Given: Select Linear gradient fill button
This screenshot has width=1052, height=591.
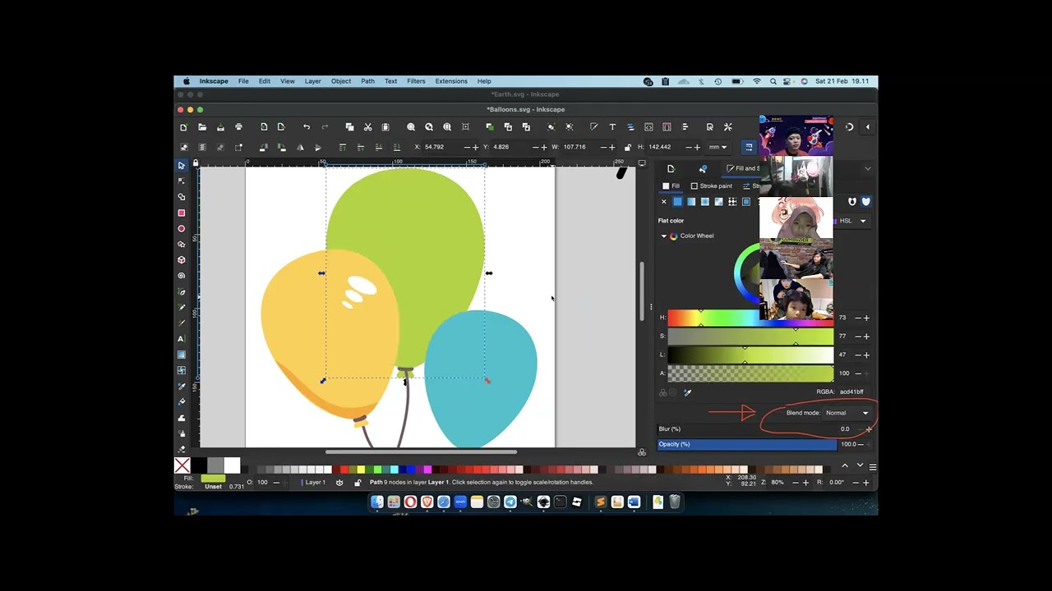Looking at the screenshot, I should click(x=691, y=202).
